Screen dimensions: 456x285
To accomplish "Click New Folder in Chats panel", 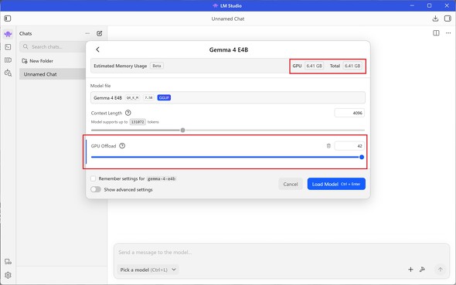I will (x=38, y=61).
